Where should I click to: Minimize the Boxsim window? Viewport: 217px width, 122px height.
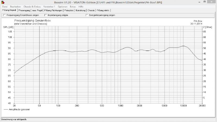click(199, 2)
